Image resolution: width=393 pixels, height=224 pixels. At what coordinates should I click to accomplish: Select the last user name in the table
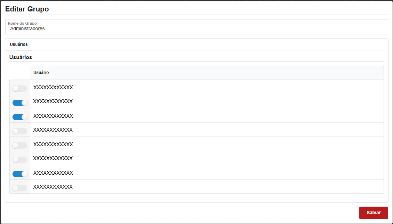pyautogui.click(x=53, y=187)
